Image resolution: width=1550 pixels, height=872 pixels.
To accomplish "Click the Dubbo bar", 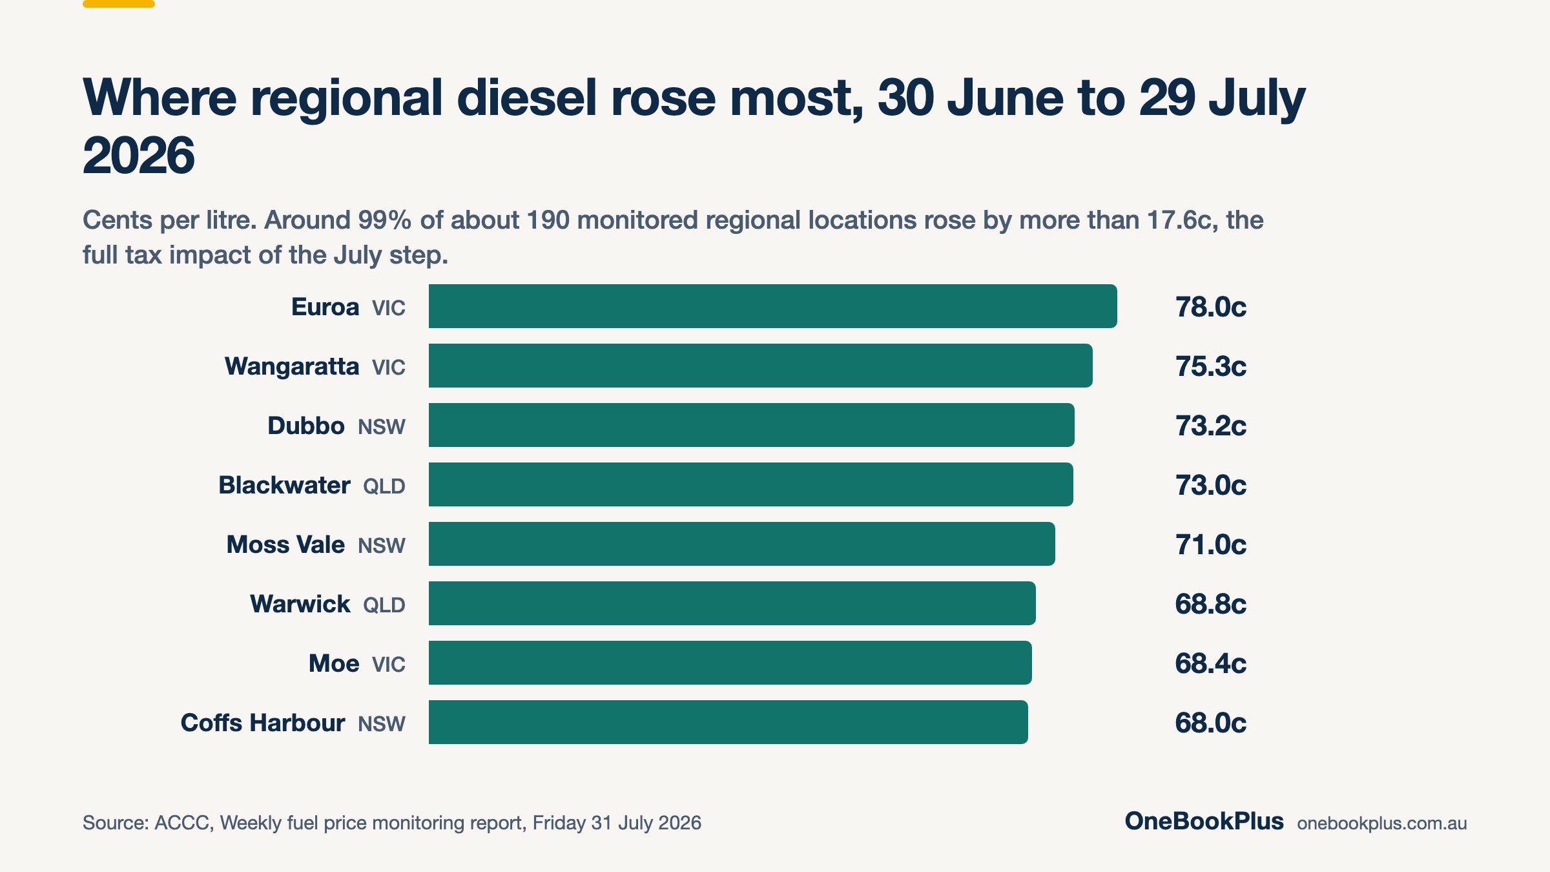I will click(x=752, y=425).
